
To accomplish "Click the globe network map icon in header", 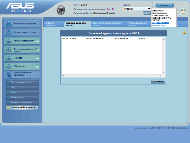I will click(61, 10).
